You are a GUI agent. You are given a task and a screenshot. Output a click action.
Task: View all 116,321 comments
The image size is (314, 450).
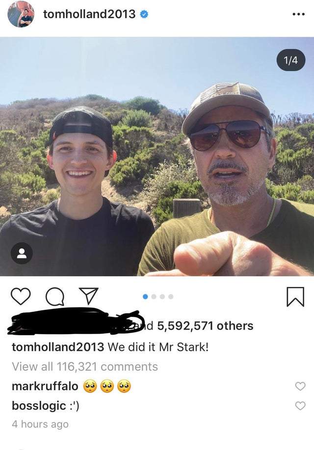tap(84, 366)
